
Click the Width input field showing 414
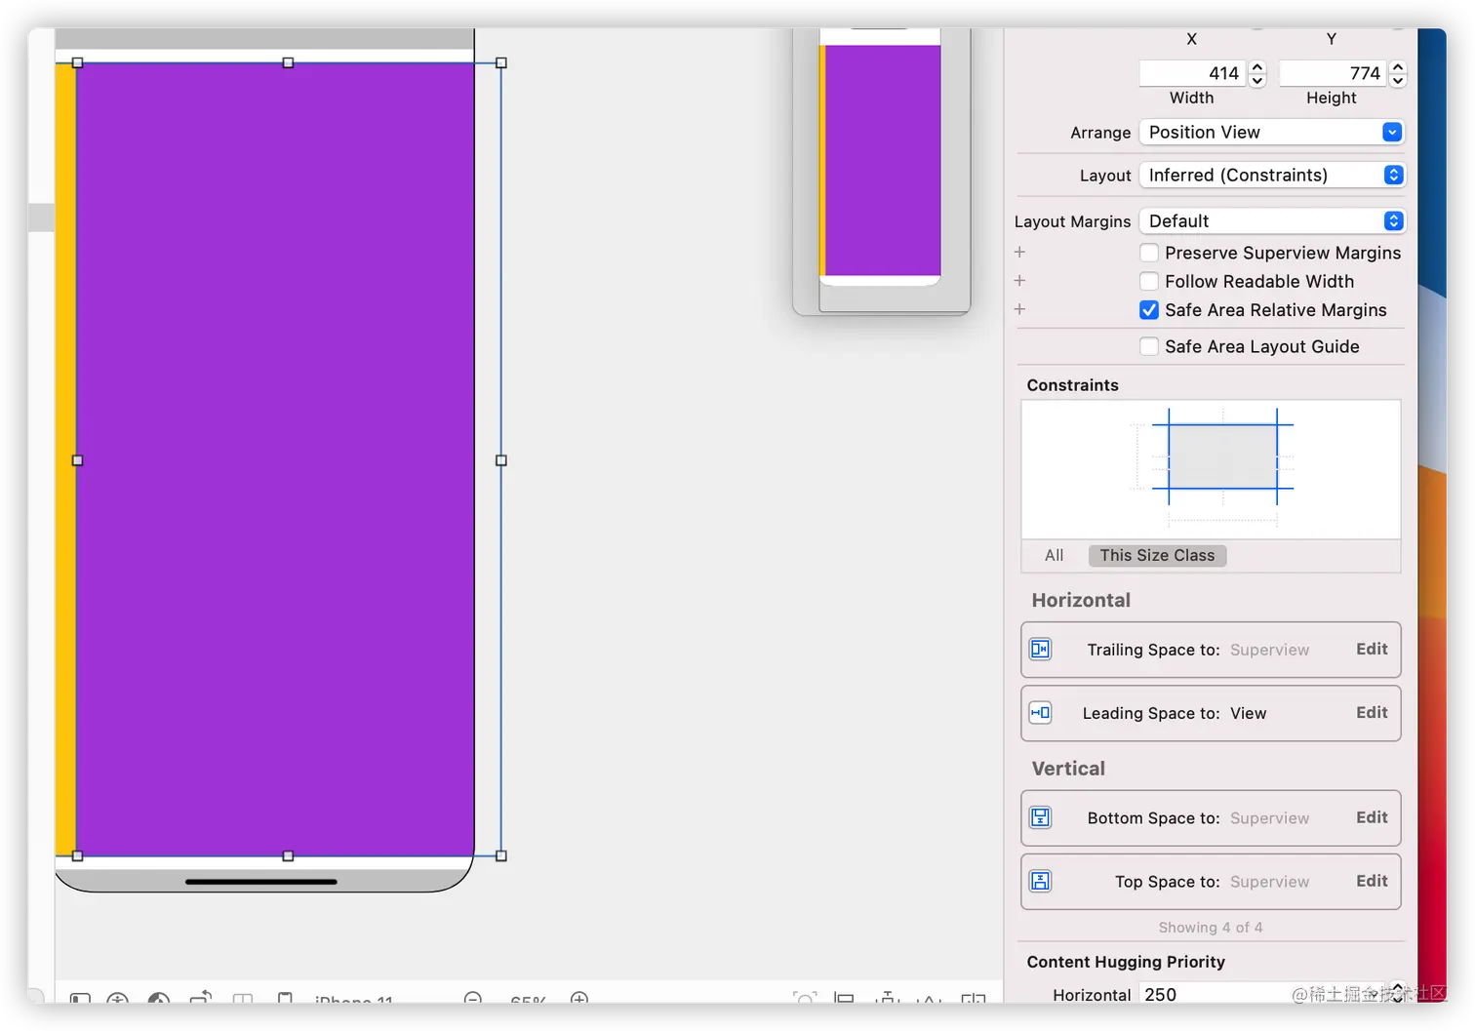pos(1192,73)
